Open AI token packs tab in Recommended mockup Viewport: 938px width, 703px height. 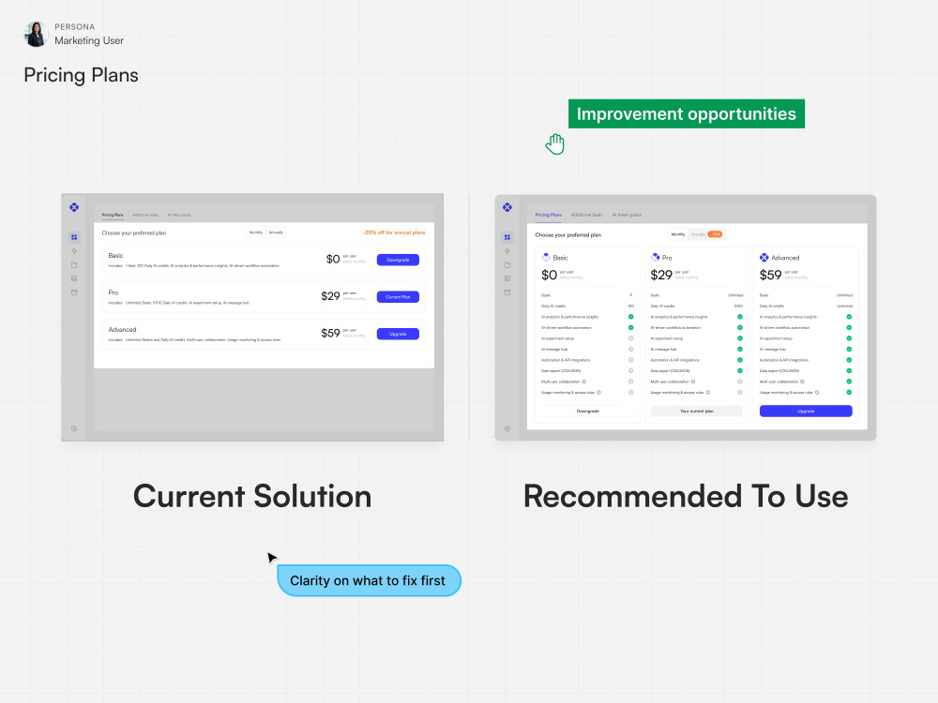pyautogui.click(x=627, y=215)
